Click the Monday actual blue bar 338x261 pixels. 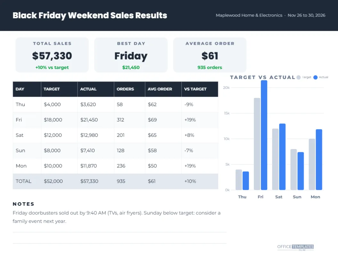[x=319, y=160]
